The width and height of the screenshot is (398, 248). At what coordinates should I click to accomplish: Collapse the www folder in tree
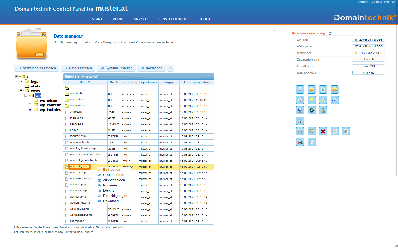21,90
